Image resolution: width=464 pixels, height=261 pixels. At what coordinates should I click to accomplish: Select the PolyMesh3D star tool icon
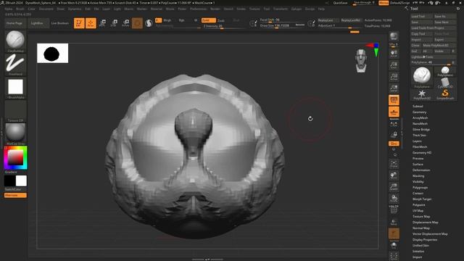pos(422,94)
